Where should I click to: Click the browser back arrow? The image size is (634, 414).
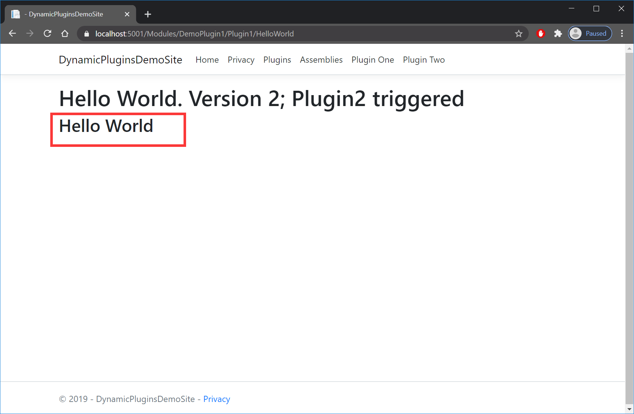[12, 34]
